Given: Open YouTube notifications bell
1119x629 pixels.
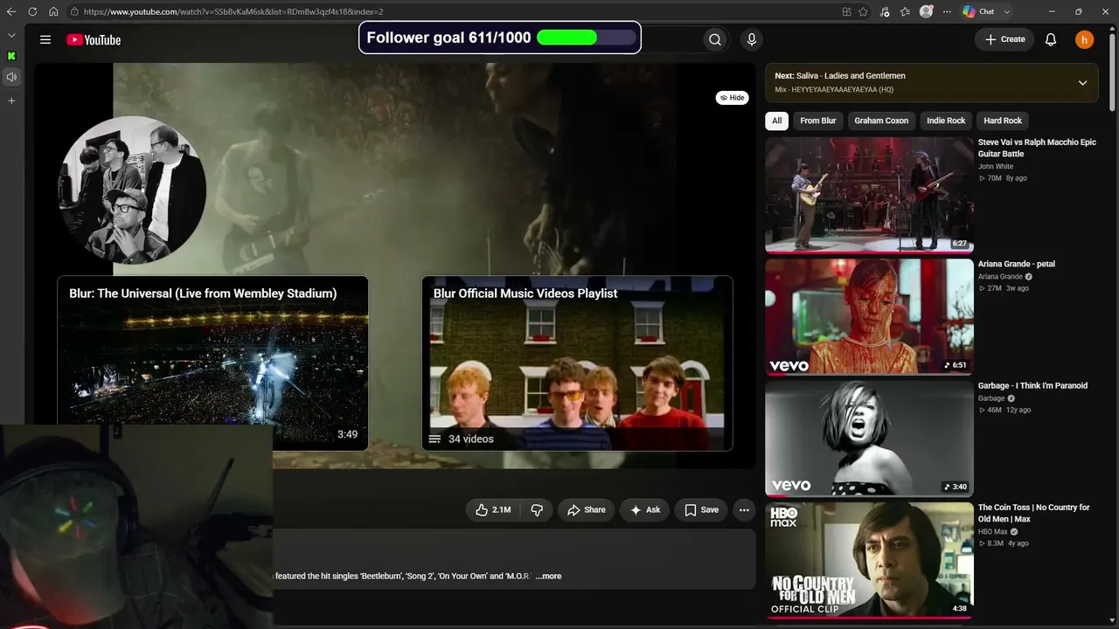Looking at the screenshot, I should [x=1051, y=39].
